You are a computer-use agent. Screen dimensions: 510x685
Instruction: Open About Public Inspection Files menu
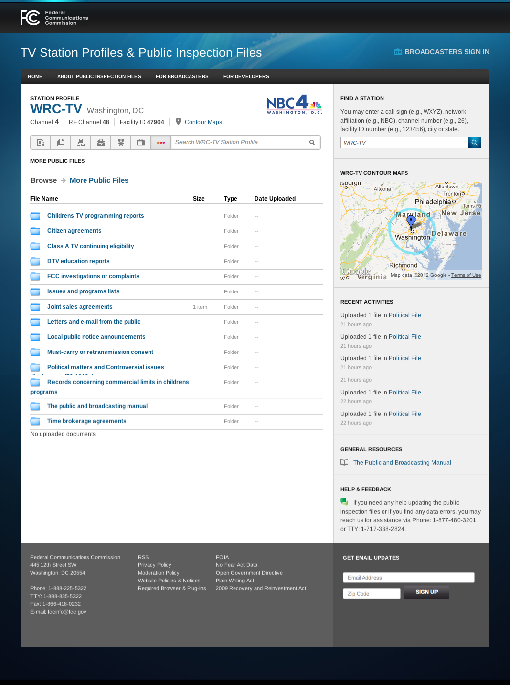pos(99,77)
